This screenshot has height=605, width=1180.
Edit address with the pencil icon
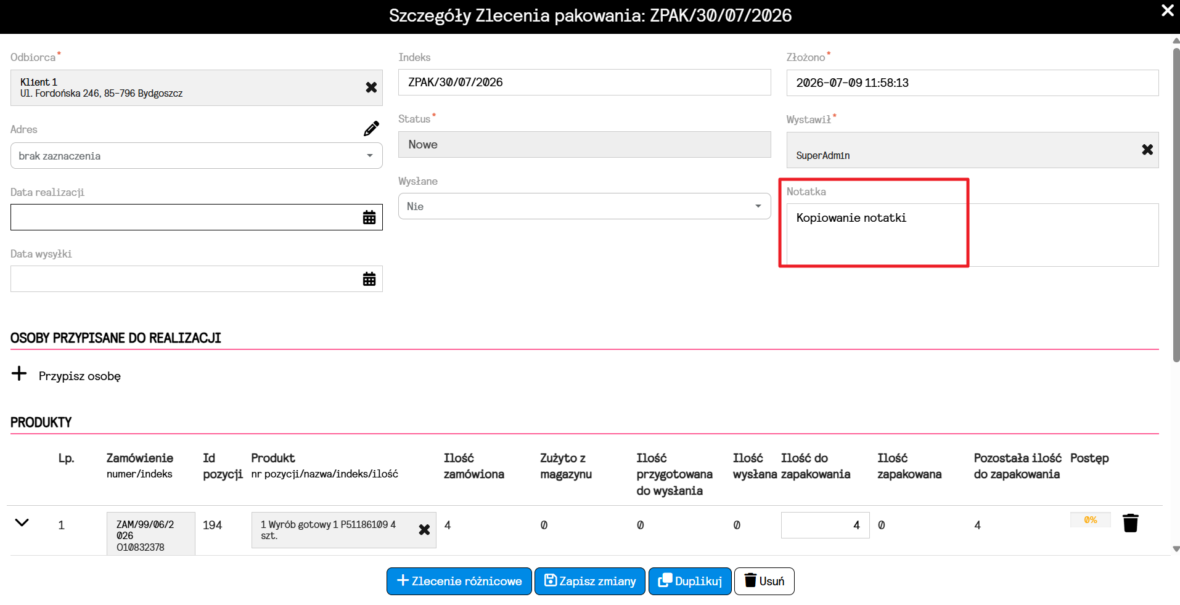click(371, 129)
